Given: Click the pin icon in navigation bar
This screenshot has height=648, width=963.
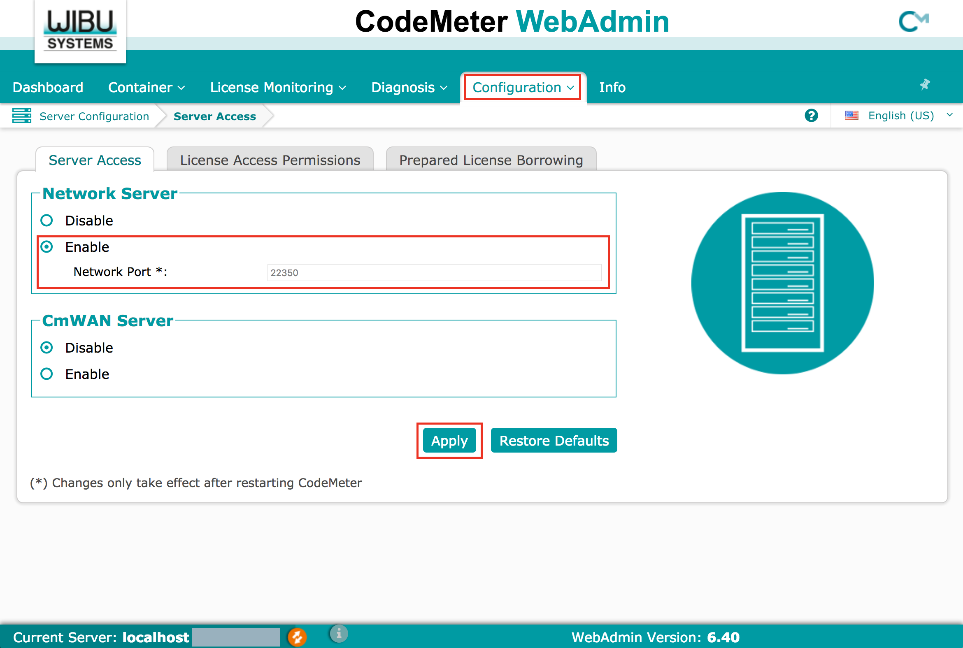Looking at the screenshot, I should [x=925, y=85].
